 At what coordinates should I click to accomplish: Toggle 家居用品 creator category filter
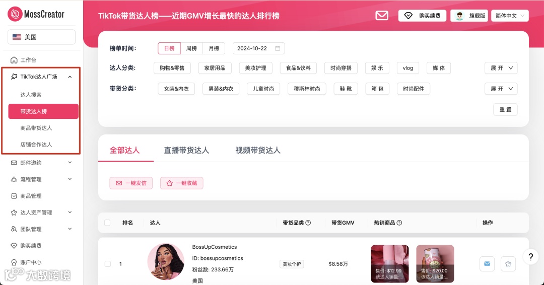pos(215,68)
